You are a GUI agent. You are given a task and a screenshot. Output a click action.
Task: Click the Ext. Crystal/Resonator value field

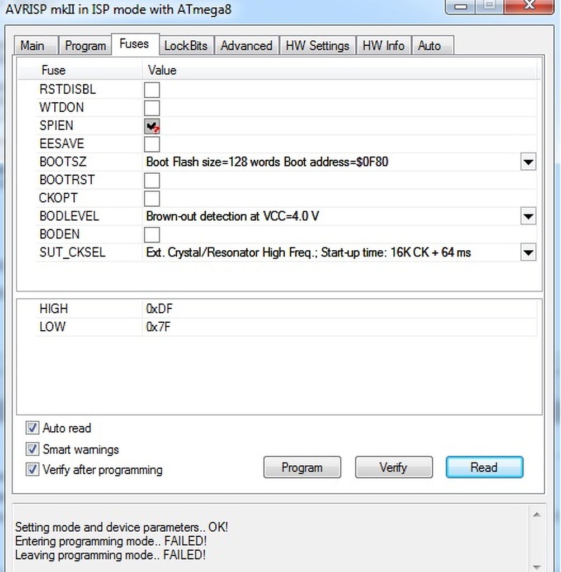pos(331,252)
